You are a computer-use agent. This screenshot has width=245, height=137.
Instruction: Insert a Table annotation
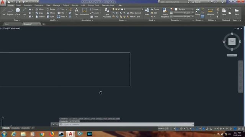94,16
